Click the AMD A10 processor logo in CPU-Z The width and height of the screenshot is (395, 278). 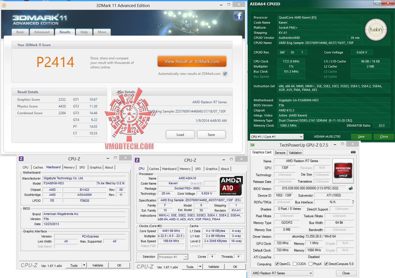(x=231, y=186)
